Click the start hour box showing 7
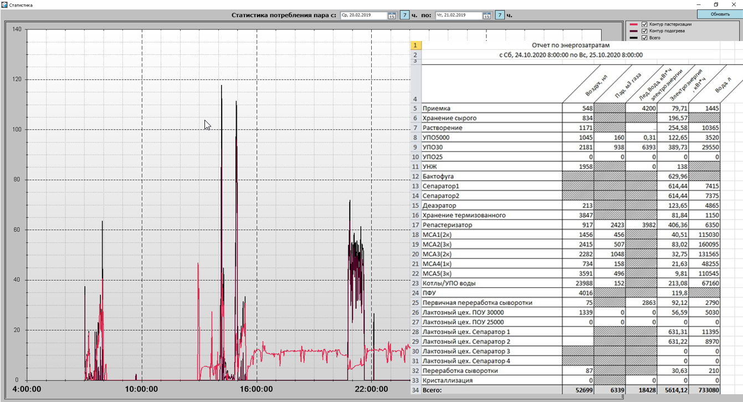The width and height of the screenshot is (743, 402). (404, 16)
